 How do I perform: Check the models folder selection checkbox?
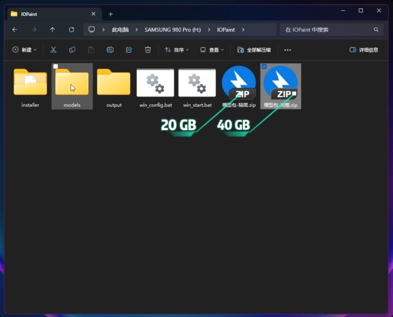click(56, 67)
